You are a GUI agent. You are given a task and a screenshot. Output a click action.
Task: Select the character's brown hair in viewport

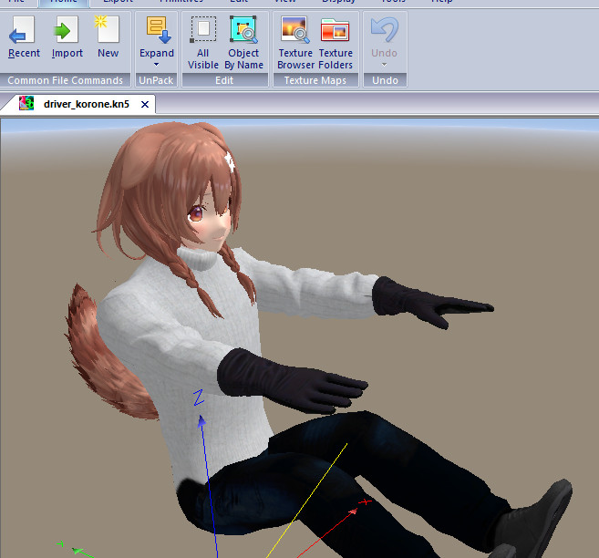click(173, 173)
